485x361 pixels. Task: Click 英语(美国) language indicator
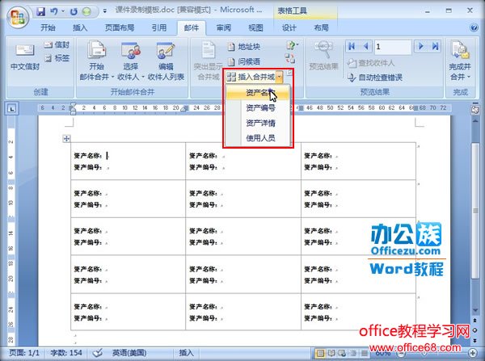pyautogui.click(x=129, y=353)
